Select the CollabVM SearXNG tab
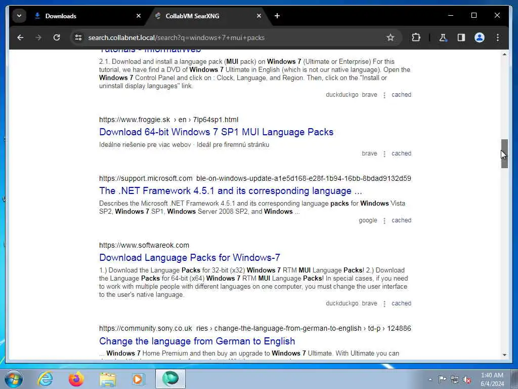 click(x=208, y=16)
